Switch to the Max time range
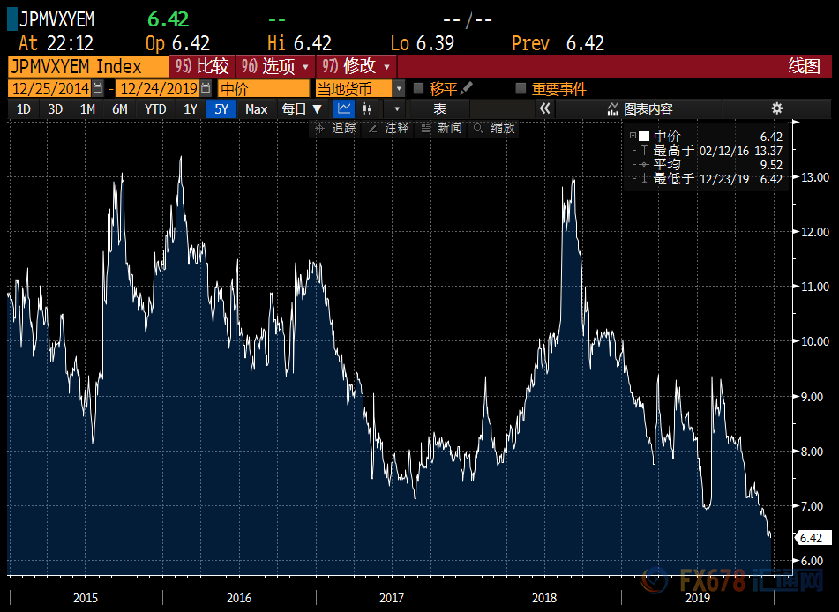Screen dimensions: 839x612 (256, 108)
